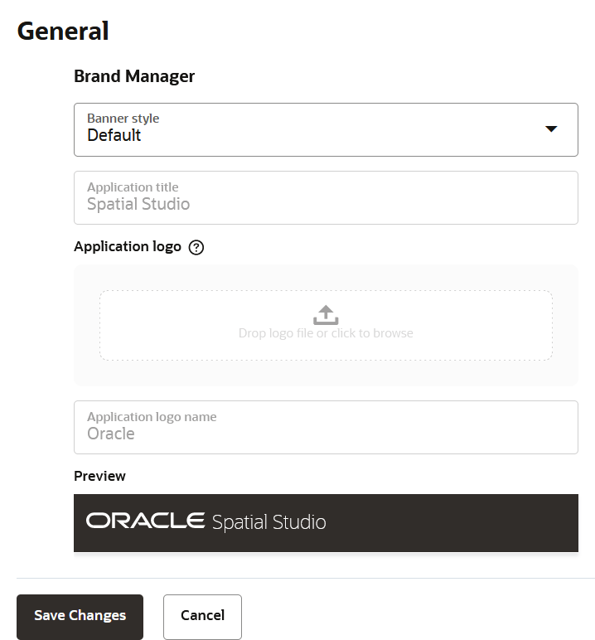The width and height of the screenshot is (595, 640).
Task: Click the Spatial Studio placeholder in the title field
Action: pos(138,204)
